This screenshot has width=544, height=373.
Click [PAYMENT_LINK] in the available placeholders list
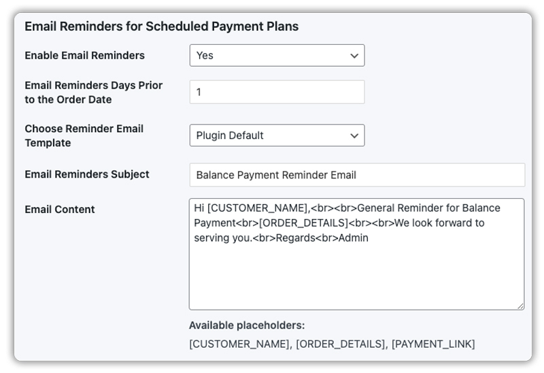click(433, 344)
